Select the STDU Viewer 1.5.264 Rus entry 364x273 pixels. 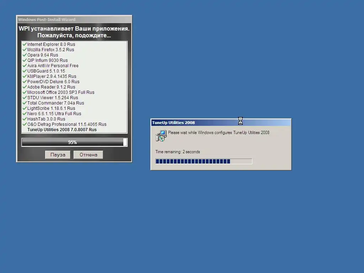53,98
